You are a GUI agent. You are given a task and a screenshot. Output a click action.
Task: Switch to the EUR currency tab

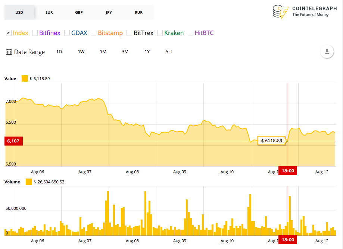point(49,12)
